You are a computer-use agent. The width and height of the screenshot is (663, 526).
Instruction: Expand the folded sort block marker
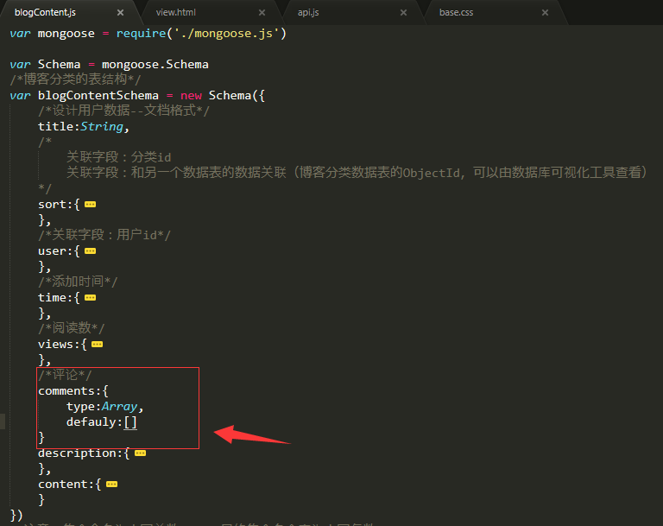click(x=90, y=205)
